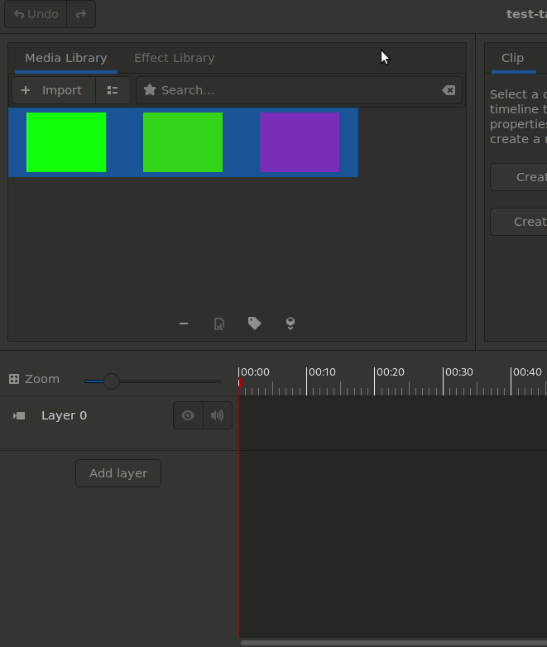Click the clip properties document icon
The image size is (547, 647).
point(219,323)
